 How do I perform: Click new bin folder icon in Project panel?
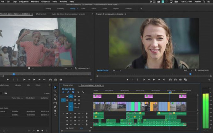[38, 131]
